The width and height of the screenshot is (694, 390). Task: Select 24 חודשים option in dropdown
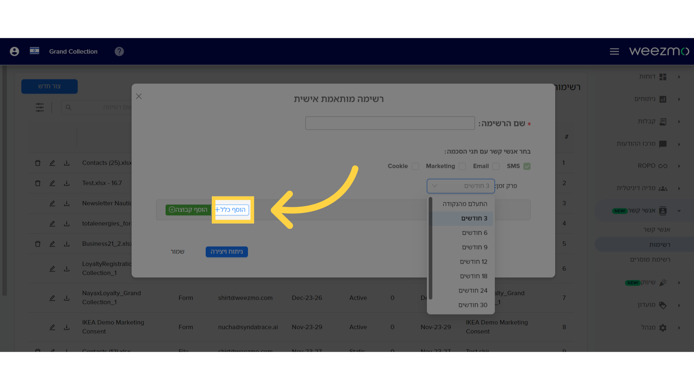click(463, 291)
